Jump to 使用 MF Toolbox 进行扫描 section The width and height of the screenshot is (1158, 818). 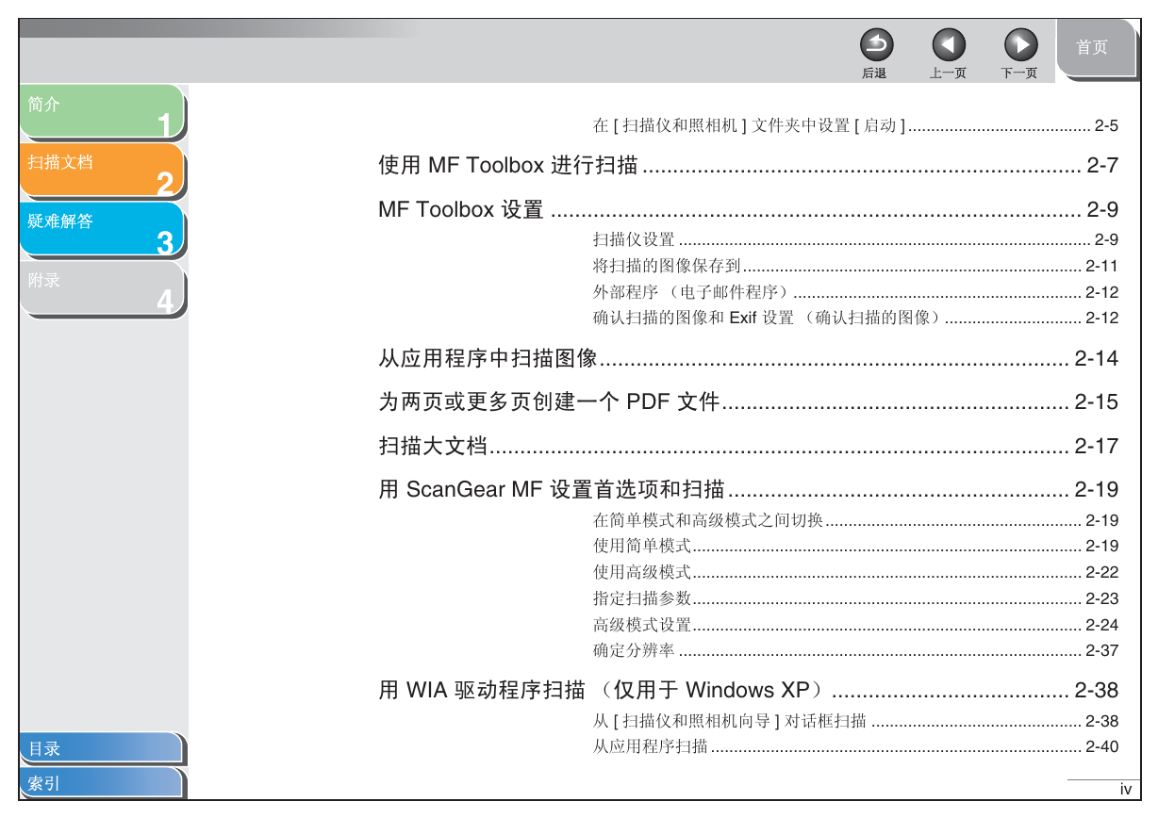(748, 166)
